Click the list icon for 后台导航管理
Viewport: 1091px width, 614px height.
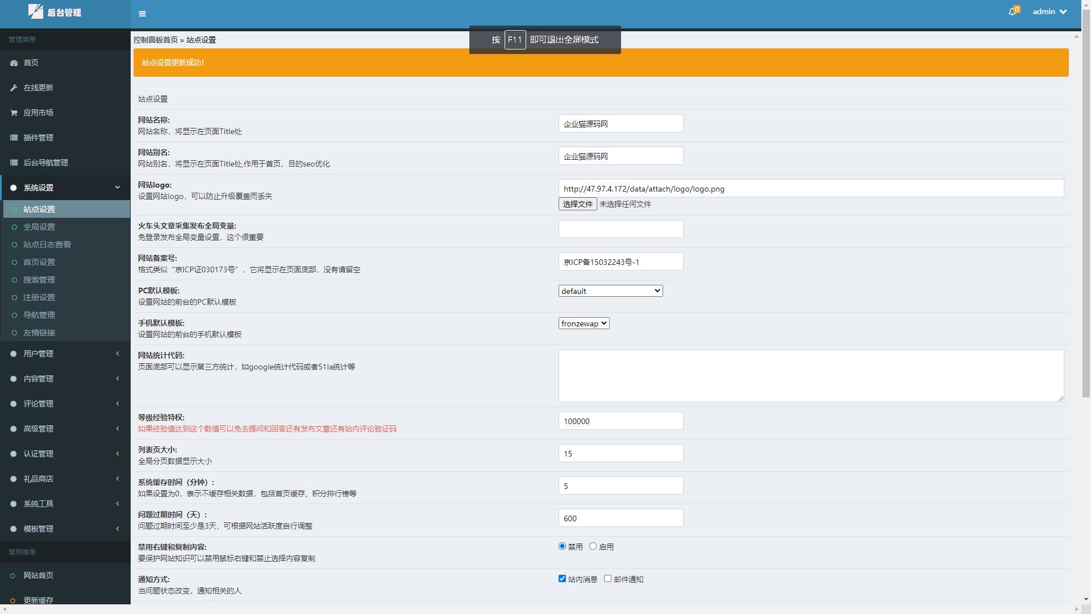[14, 163]
